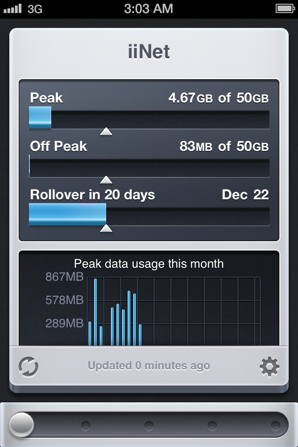Tap the 3G network indicator
This screenshot has width=298, height=447.
pyautogui.click(x=35, y=9)
